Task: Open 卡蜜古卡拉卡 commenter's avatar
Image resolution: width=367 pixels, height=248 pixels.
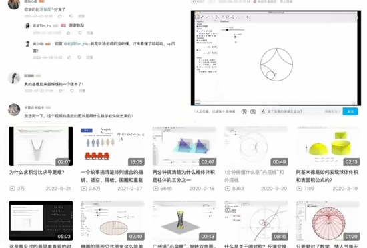Action: (x=14, y=109)
